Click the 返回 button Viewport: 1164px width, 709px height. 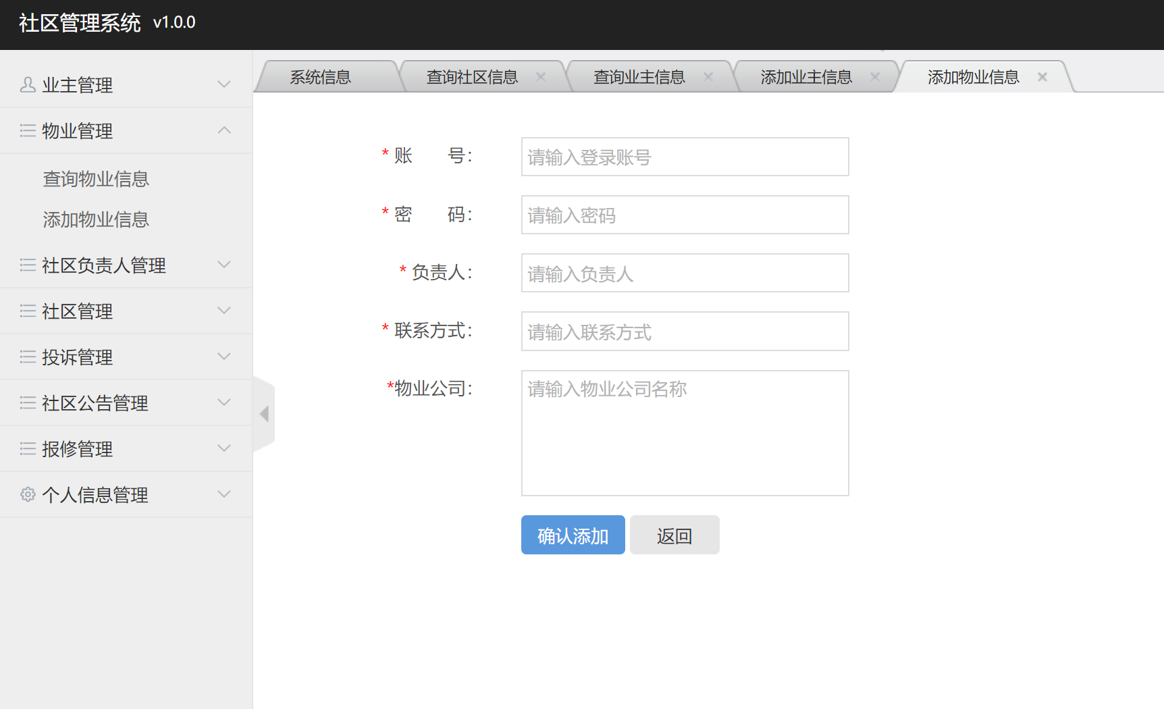(x=674, y=534)
